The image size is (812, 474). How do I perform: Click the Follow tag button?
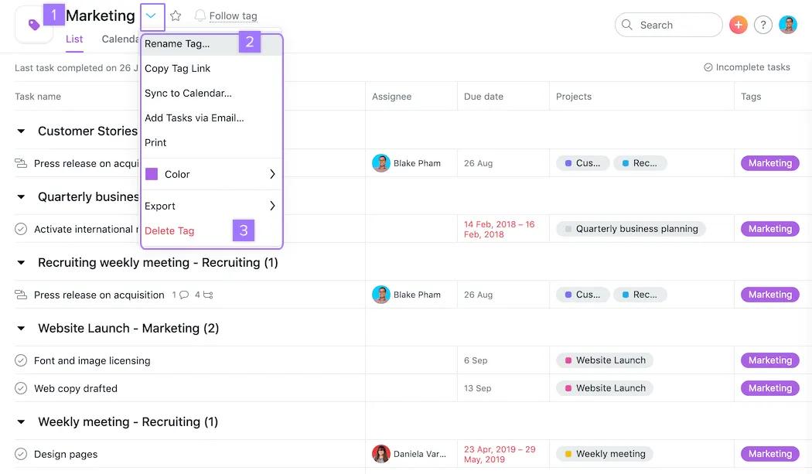coord(226,15)
